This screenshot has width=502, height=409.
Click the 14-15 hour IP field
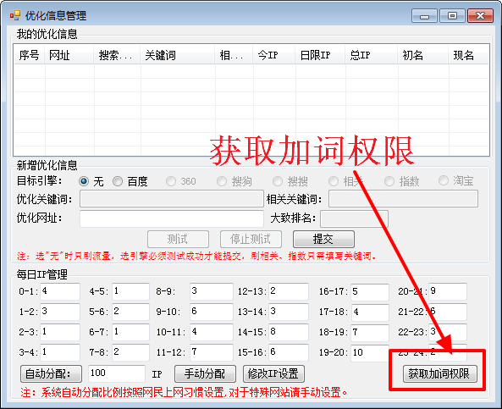point(289,332)
